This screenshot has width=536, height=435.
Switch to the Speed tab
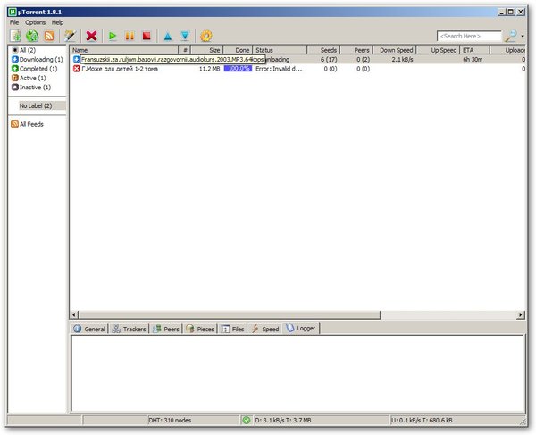tap(265, 329)
